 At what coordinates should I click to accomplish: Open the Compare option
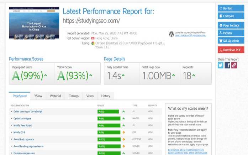tap(231, 16)
